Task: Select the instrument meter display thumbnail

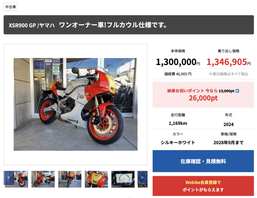Action: click(123, 179)
